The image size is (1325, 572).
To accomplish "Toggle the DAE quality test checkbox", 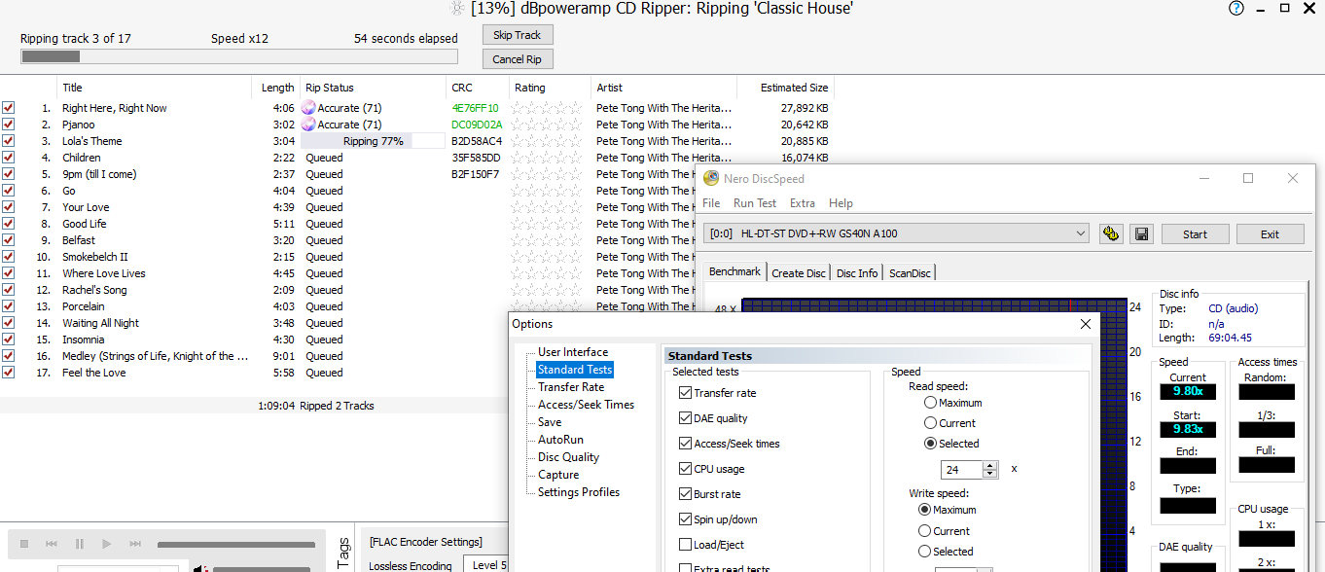I will click(x=685, y=418).
